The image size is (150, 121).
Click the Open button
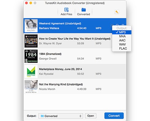(x=91, y=116)
